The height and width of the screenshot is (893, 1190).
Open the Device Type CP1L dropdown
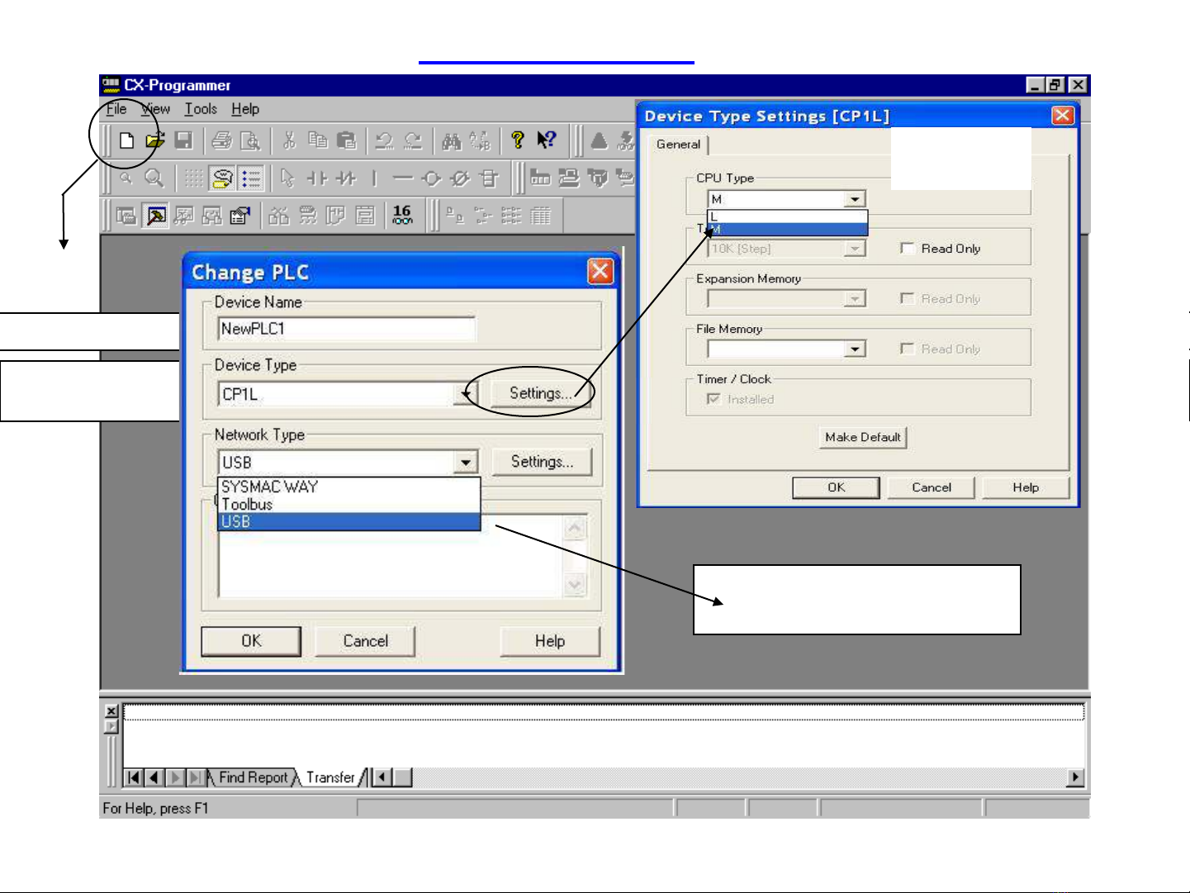(466, 394)
